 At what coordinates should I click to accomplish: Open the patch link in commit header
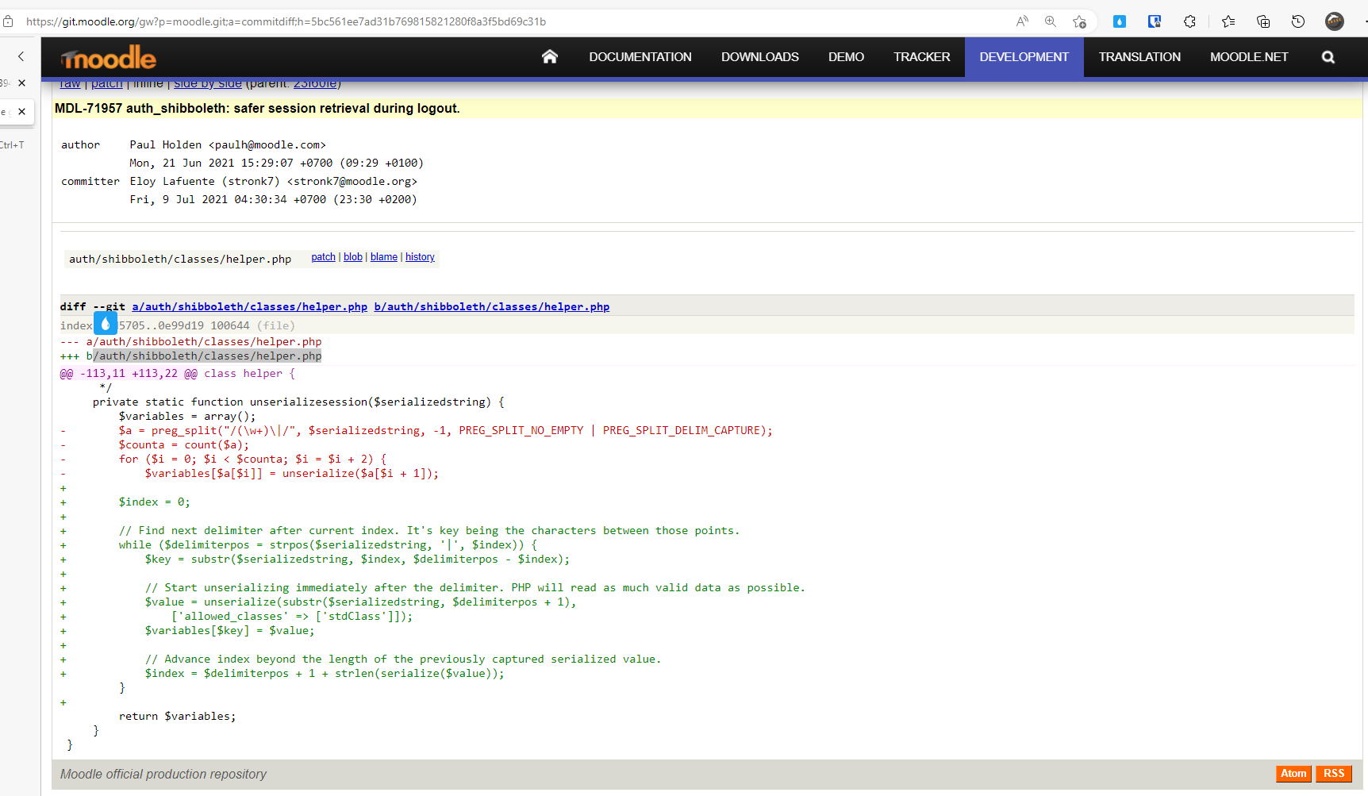(107, 84)
